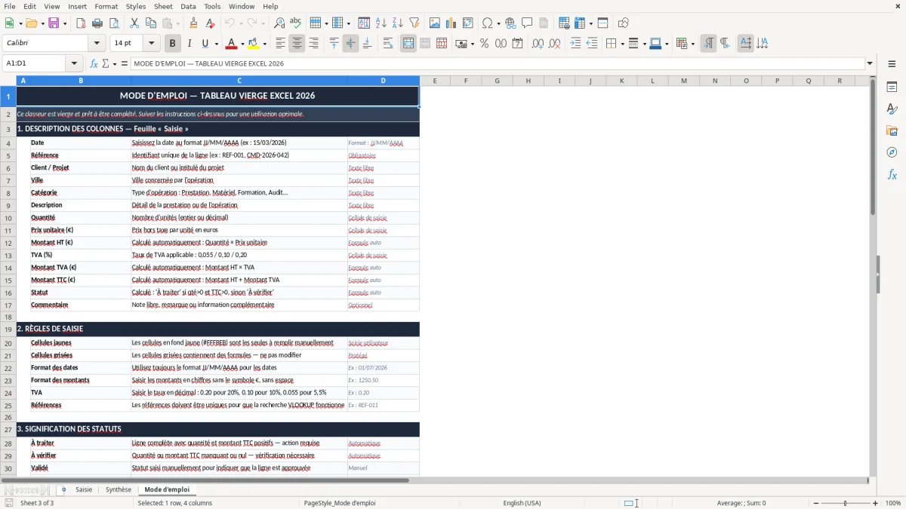Click the Save document icon
The image size is (906, 509).
pyautogui.click(x=54, y=23)
